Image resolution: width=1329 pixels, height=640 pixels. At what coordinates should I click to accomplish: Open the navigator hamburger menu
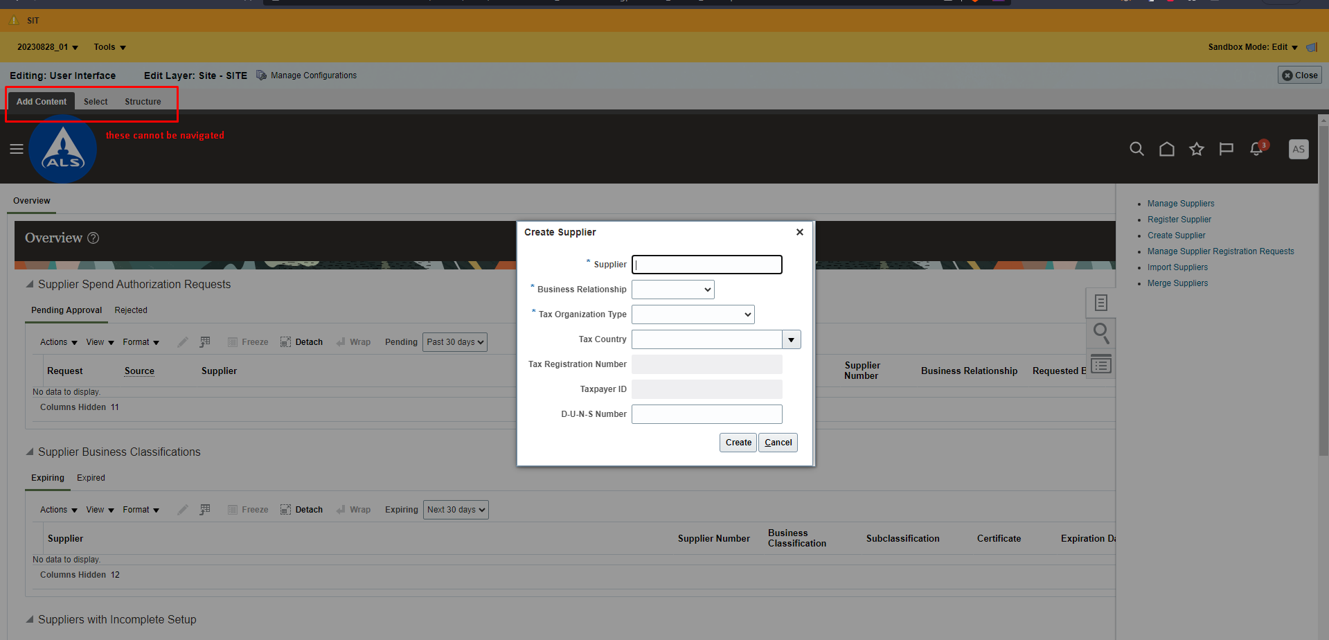point(17,149)
